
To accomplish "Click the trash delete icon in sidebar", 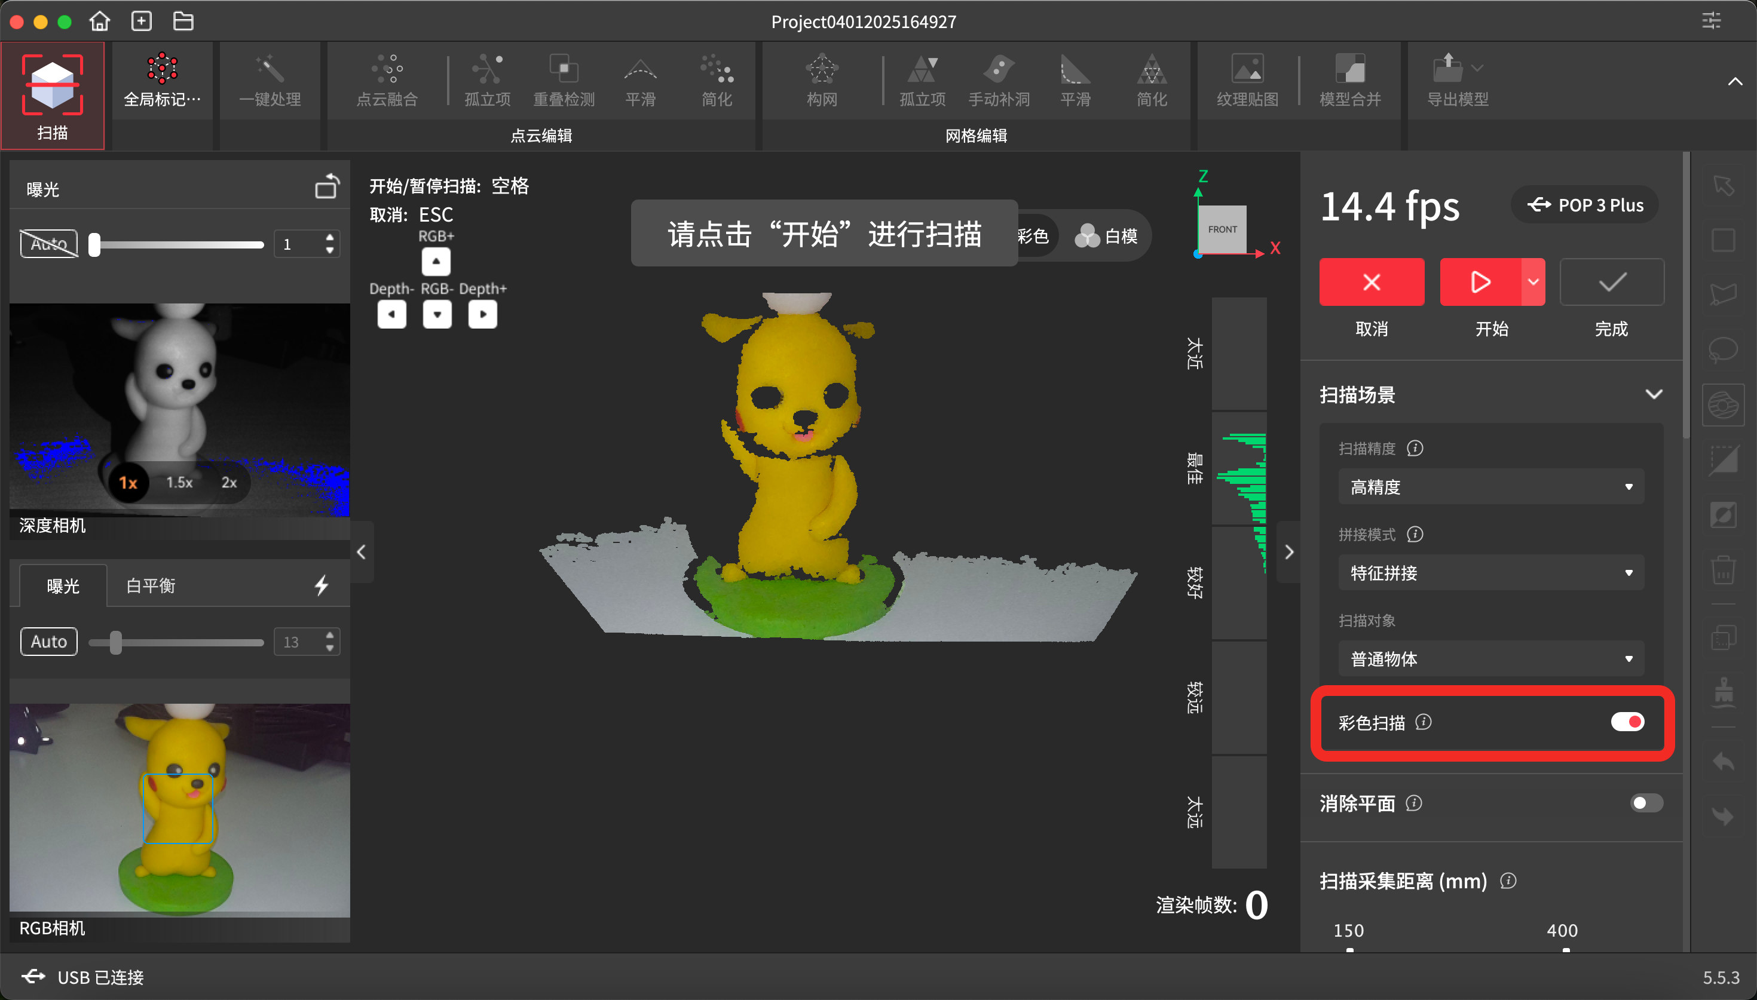I will (1723, 570).
